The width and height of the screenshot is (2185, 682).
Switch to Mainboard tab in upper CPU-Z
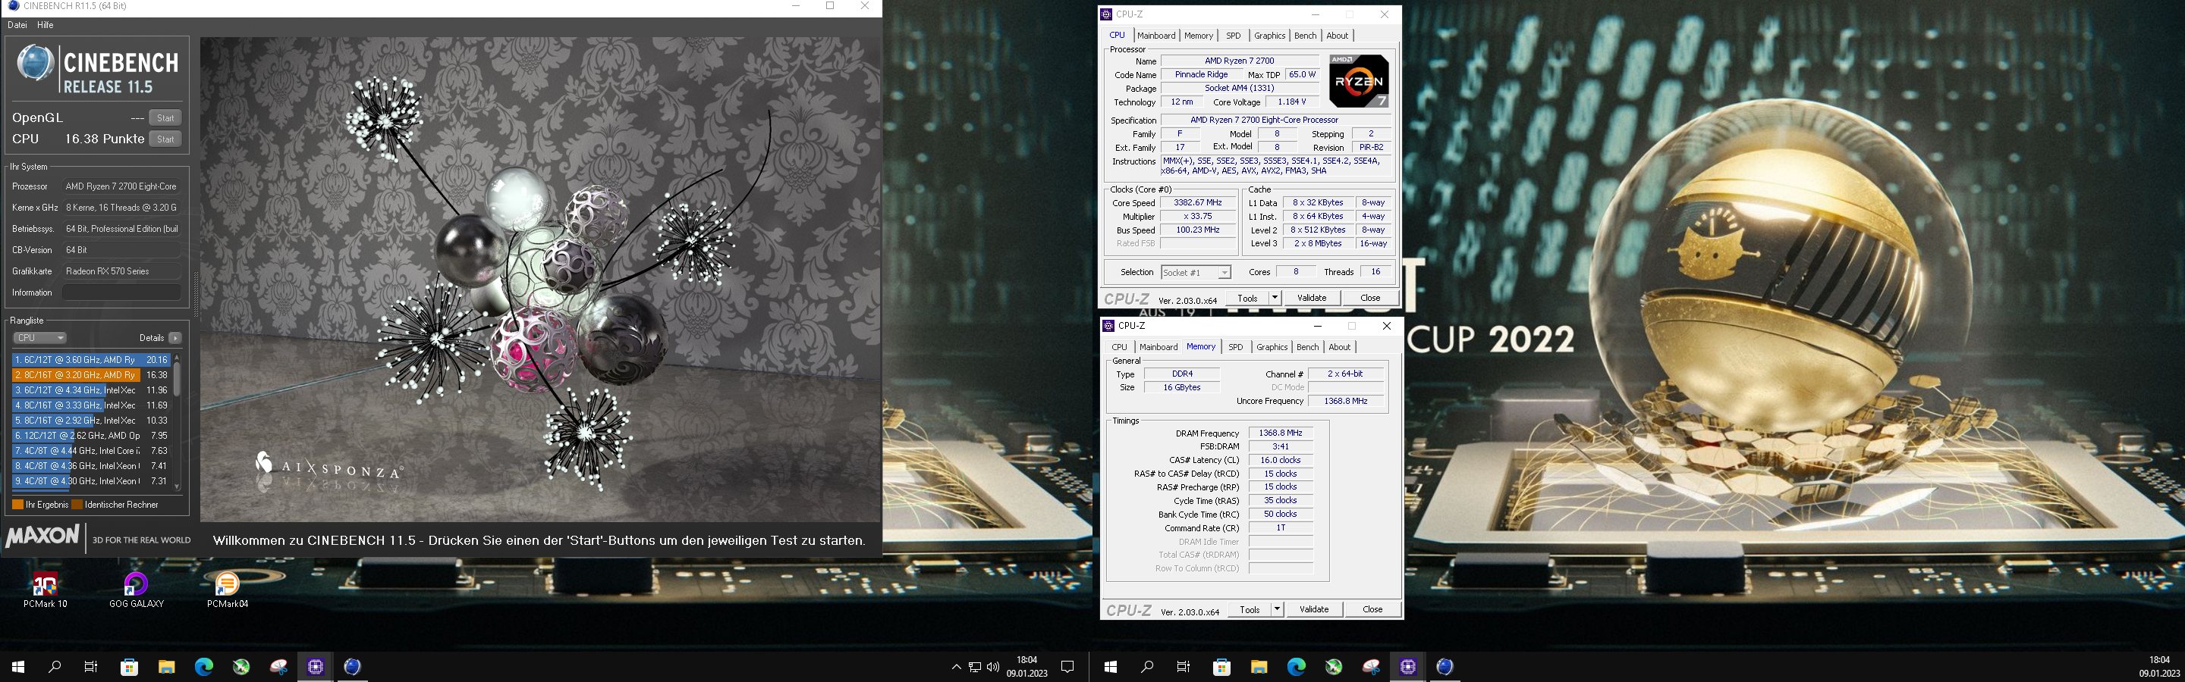pyautogui.click(x=1156, y=36)
